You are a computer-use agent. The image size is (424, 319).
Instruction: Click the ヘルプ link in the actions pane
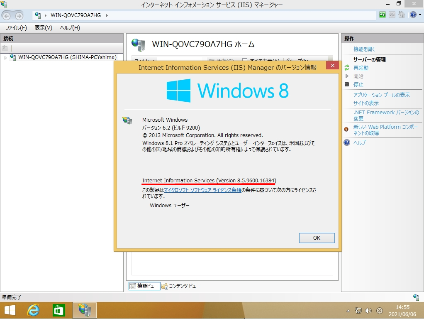[x=359, y=143]
